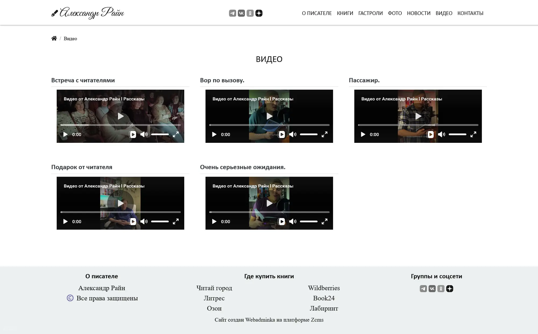Open Telegram icon in header

click(x=232, y=13)
